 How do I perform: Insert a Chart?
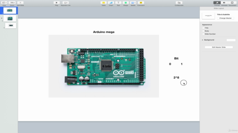pos(111,3)
